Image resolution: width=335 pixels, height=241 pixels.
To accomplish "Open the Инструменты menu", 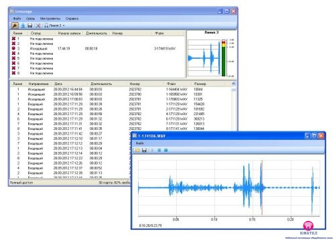I will (x=50, y=19).
